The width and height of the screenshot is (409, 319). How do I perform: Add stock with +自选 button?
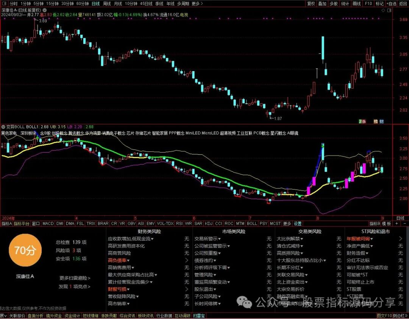(x=391, y=4)
